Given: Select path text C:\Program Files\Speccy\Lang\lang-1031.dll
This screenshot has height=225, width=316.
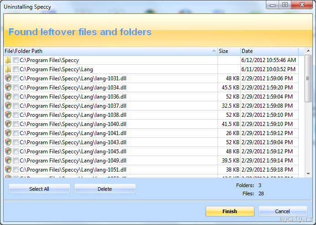Looking at the screenshot, I should 73,78.
